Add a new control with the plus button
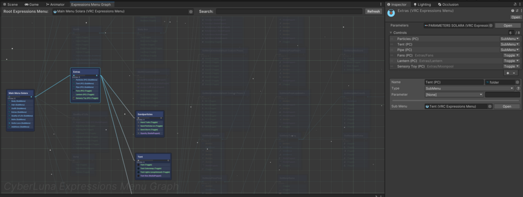523x197 pixels. click(x=508, y=73)
